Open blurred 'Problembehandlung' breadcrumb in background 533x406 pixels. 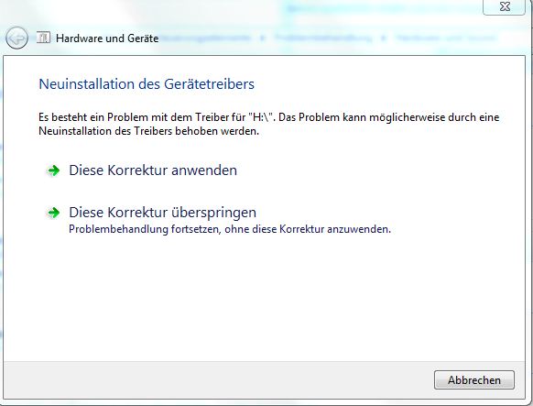click(323, 38)
